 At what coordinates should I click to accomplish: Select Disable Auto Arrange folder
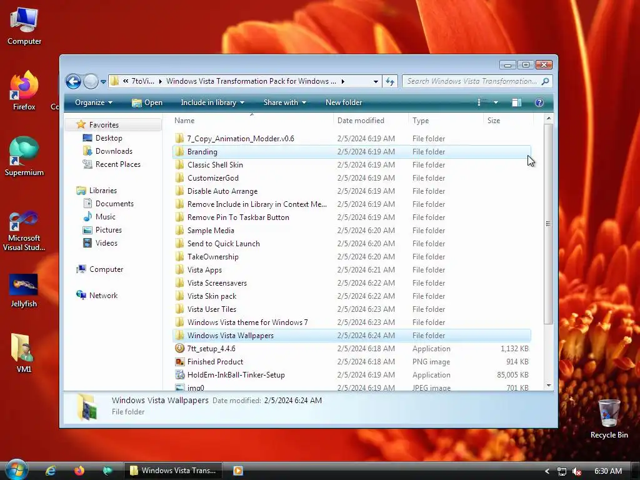(x=351, y=191)
